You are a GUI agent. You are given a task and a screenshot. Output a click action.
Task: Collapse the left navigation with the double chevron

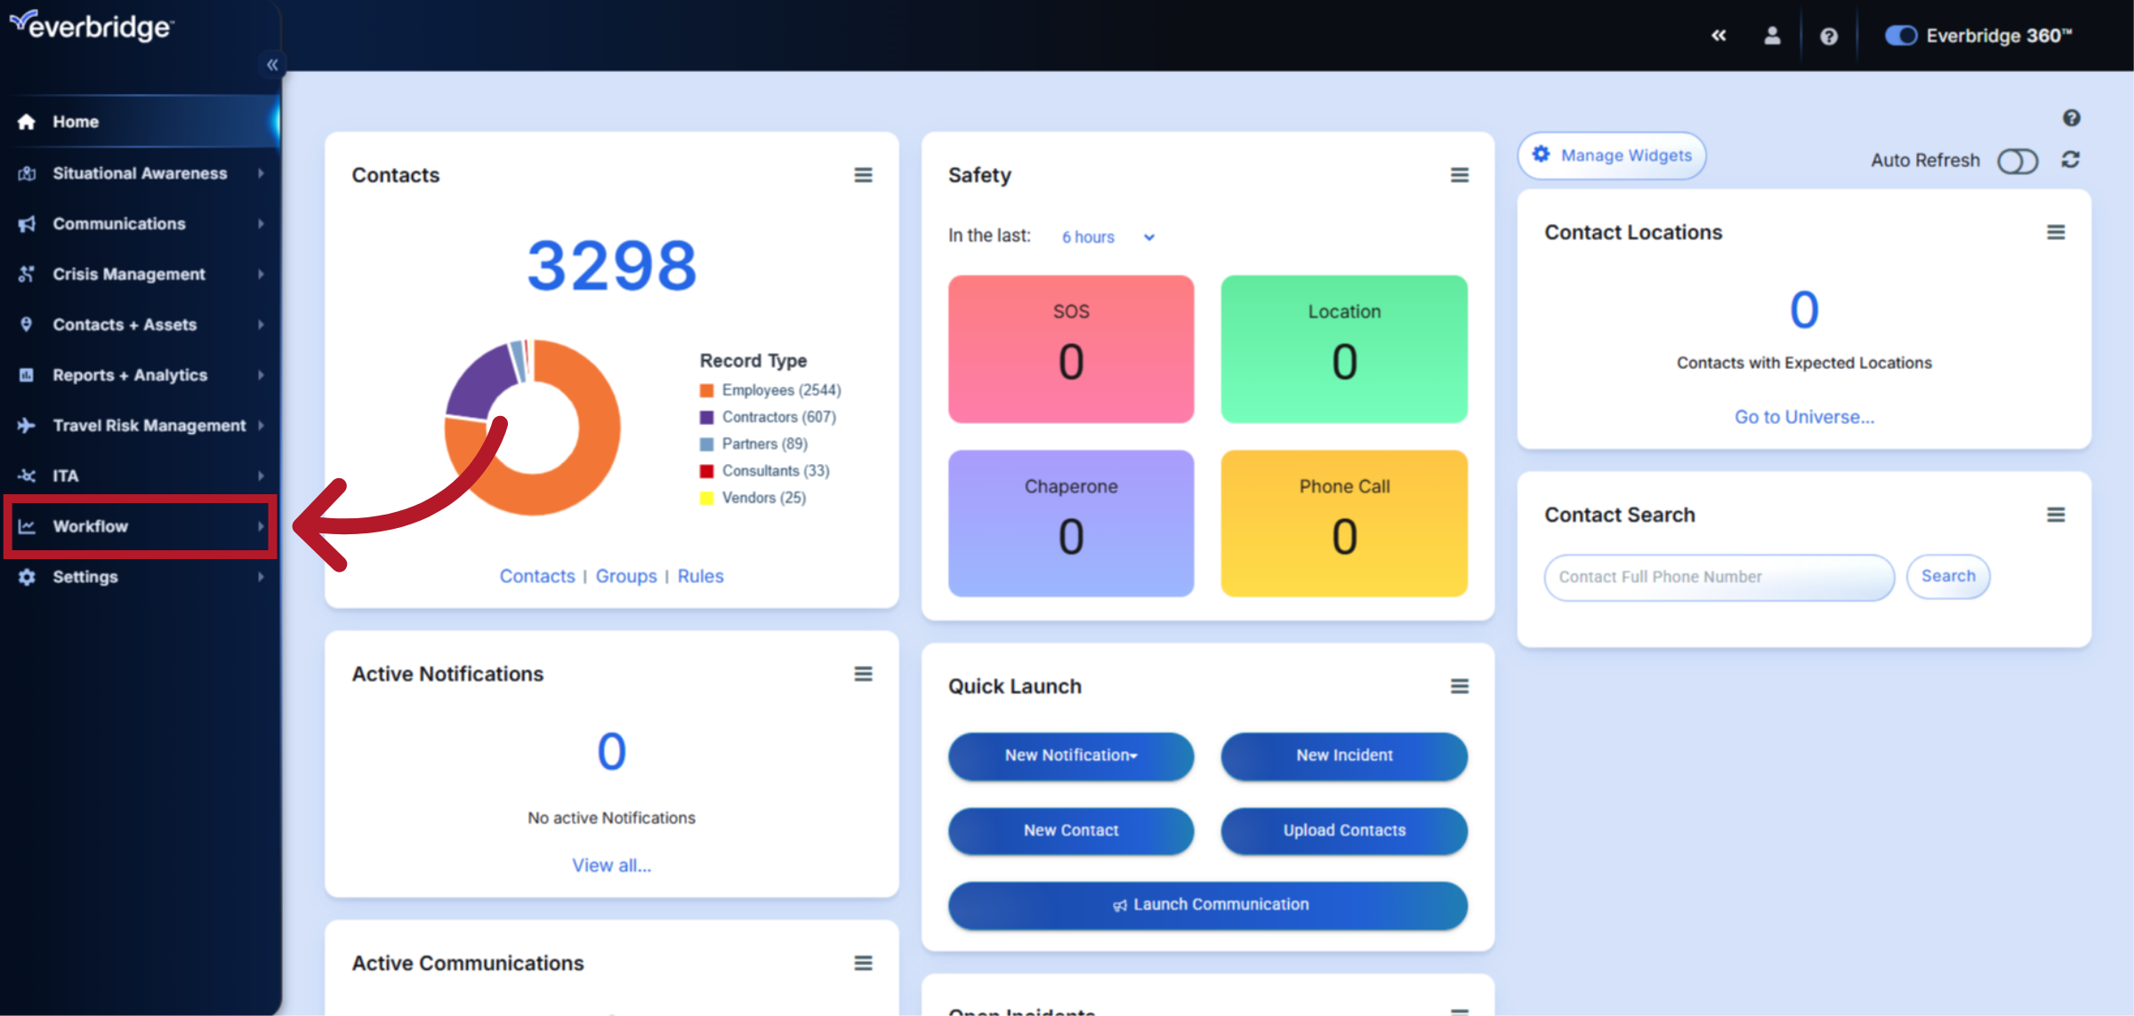pyautogui.click(x=272, y=64)
